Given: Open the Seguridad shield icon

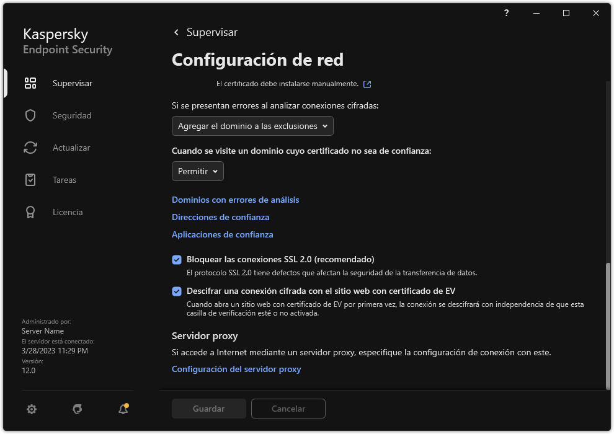Looking at the screenshot, I should (30, 115).
